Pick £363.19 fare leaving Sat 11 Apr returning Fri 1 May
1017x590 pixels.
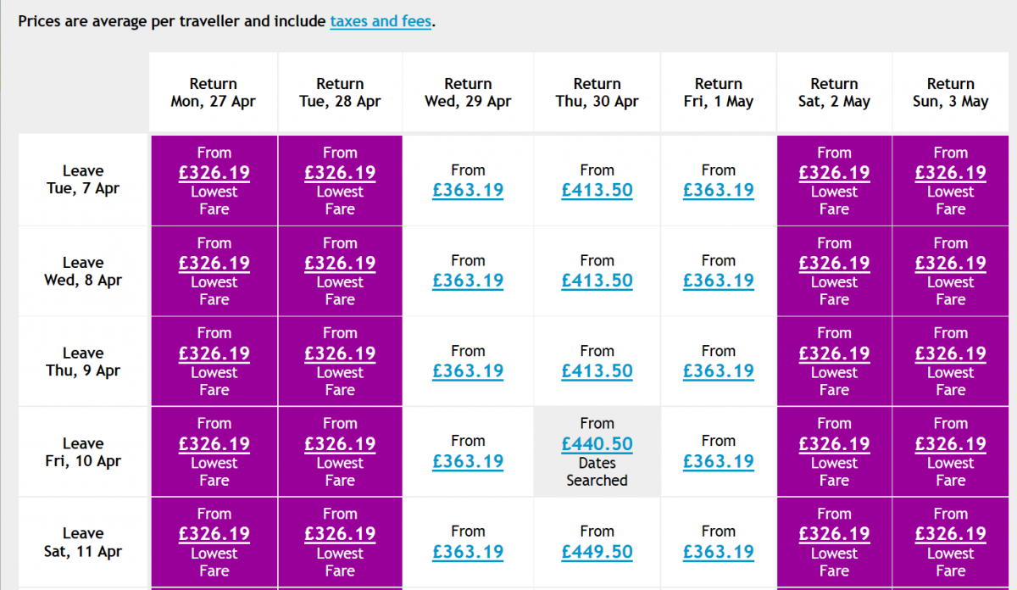pyautogui.click(x=719, y=551)
